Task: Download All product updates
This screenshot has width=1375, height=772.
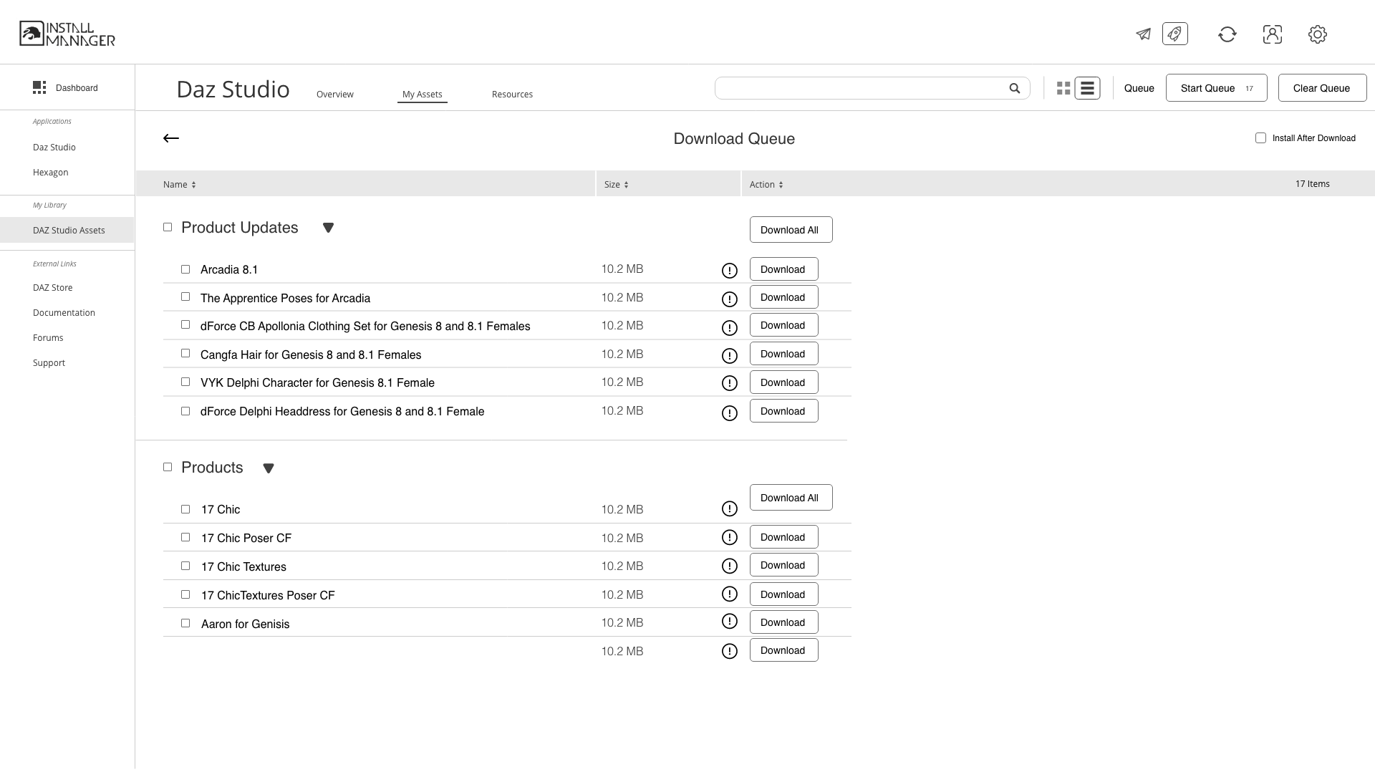Action: click(x=791, y=229)
